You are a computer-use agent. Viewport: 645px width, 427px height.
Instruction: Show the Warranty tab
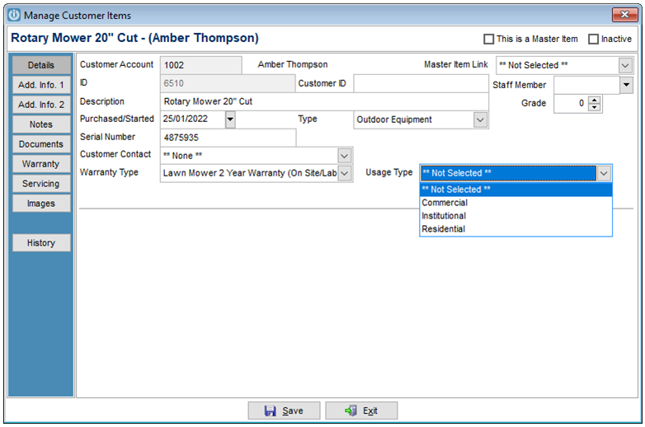point(41,164)
